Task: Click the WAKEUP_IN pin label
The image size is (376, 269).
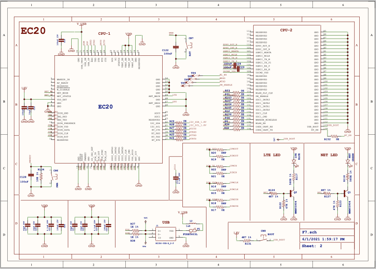Action: coord(63,79)
